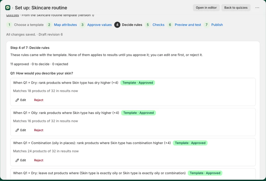Go to step 1 Choose a template
Viewport: 266px width, 181px height.
[x=29, y=25]
